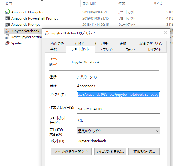Viewport: 173px width, 166px height.
Task: Click ファイルの場所を開く button
Action: point(71,151)
